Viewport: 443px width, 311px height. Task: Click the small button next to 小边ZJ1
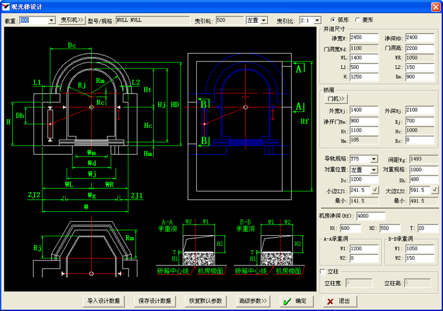tap(375, 190)
